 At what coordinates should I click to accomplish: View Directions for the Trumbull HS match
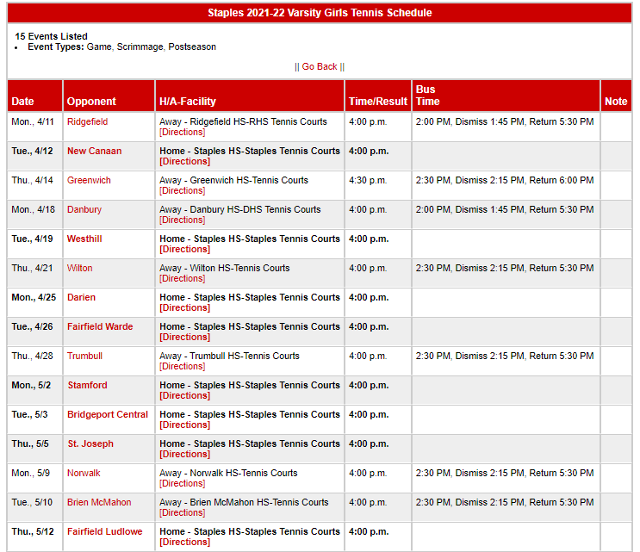tap(183, 367)
